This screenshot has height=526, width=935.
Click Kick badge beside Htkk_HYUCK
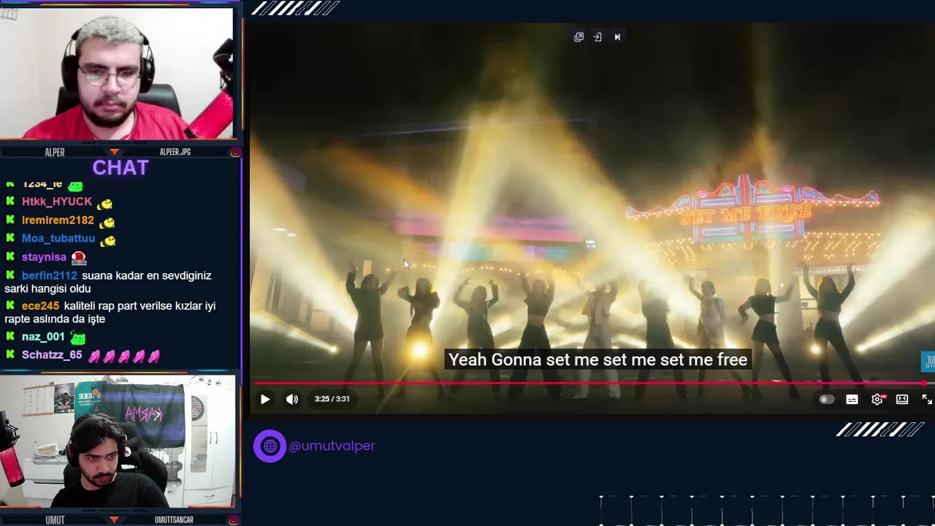[10, 201]
